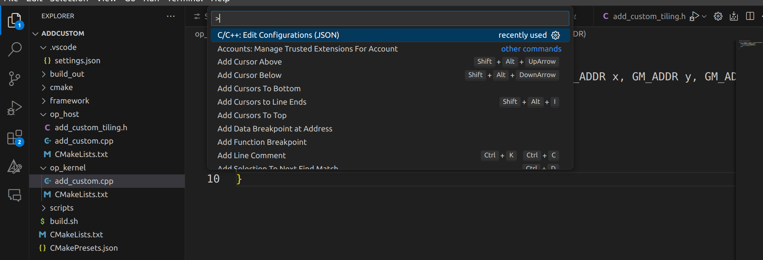Open the Run or Debug dropdown arrow
Image resolution: width=763 pixels, height=260 pixels.
click(704, 16)
